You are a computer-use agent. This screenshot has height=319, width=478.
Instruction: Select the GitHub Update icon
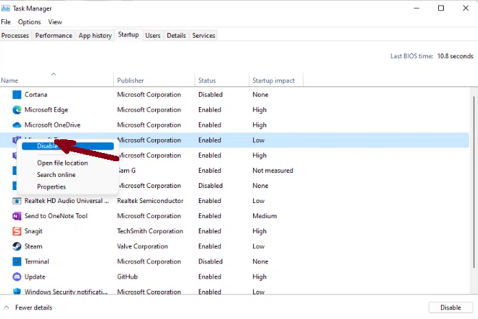coord(17,276)
